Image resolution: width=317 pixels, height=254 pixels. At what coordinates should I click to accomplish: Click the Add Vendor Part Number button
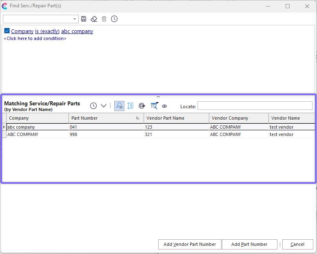click(x=190, y=244)
